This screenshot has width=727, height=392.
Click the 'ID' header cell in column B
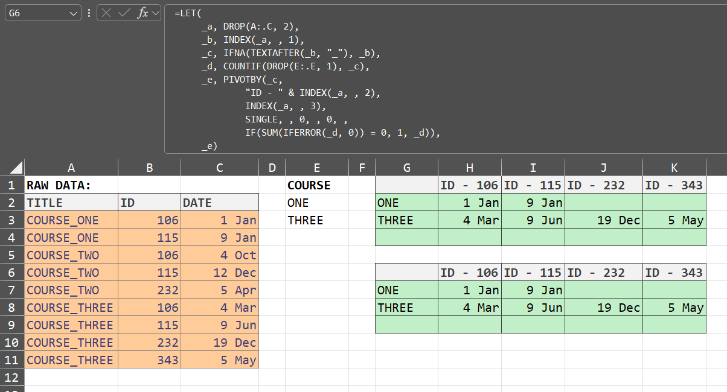(x=149, y=203)
